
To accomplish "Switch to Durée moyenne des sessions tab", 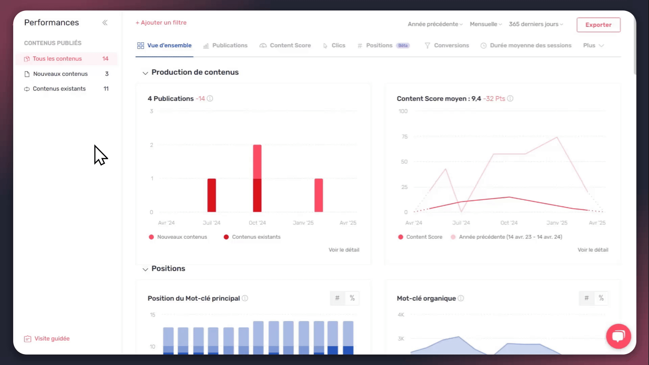I will click(x=526, y=46).
